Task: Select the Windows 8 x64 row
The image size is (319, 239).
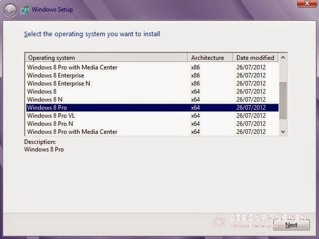Action: (x=152, y=92)
